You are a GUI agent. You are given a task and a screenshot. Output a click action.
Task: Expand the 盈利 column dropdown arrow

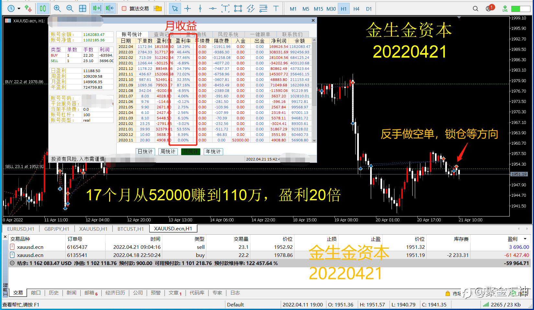[x=525, y=239]
